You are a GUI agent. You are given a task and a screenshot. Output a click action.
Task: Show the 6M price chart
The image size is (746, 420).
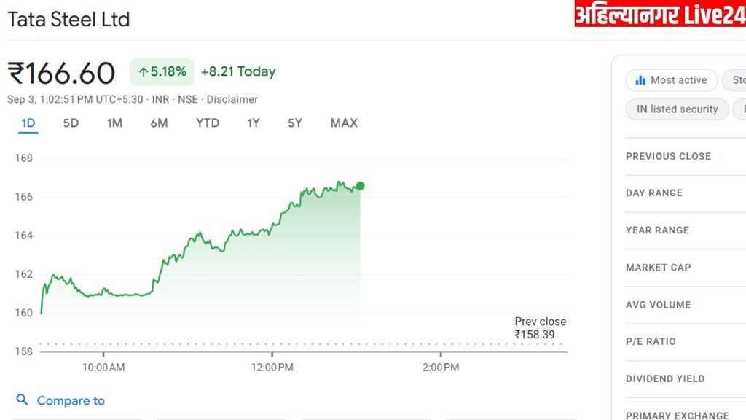159,123
